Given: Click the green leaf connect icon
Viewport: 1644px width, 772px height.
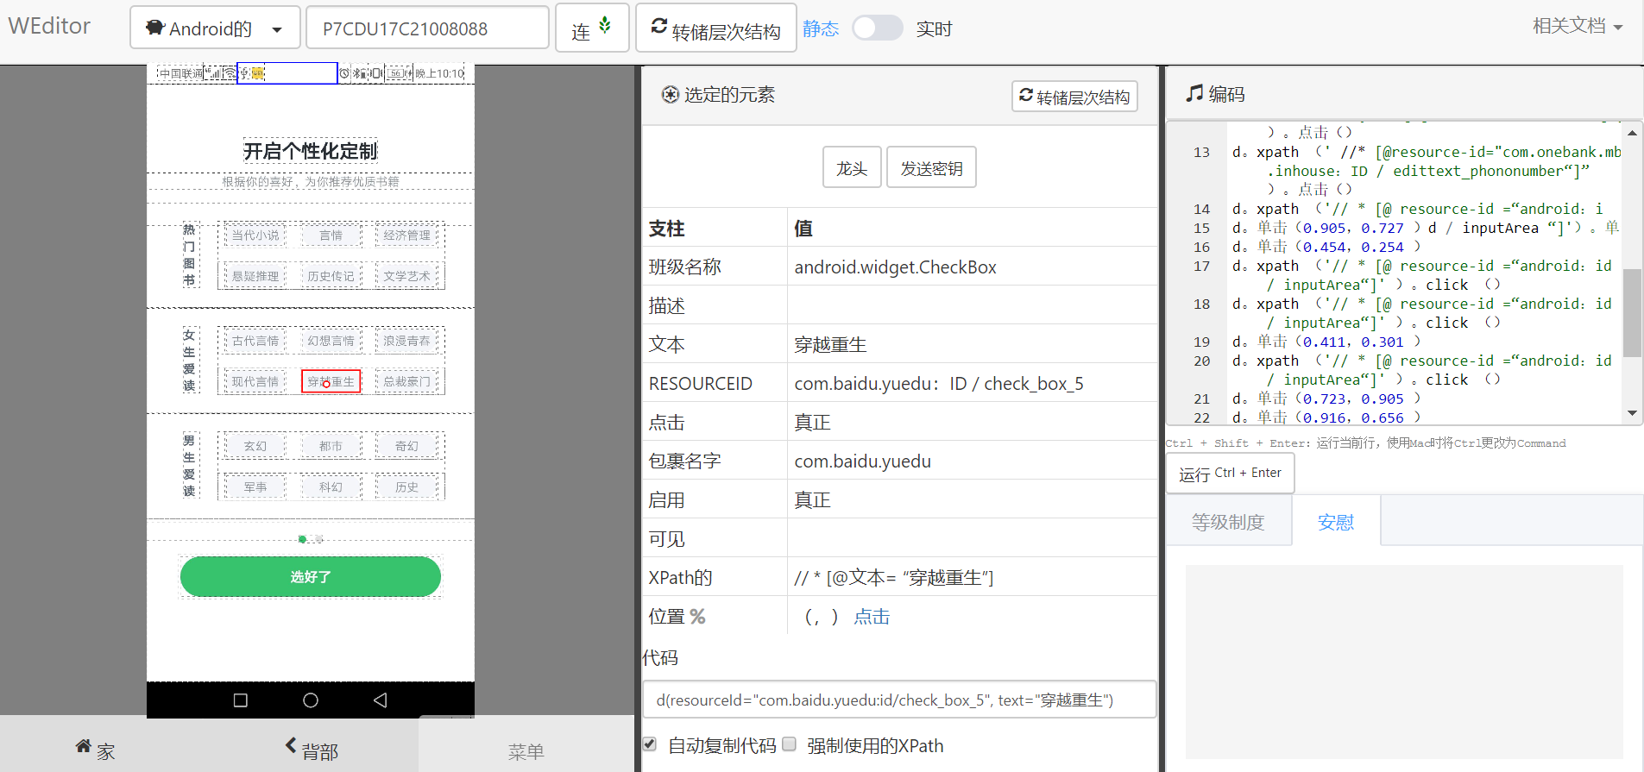Looking at the screenshot, I should pyautogui.click(x=605, y=25).
